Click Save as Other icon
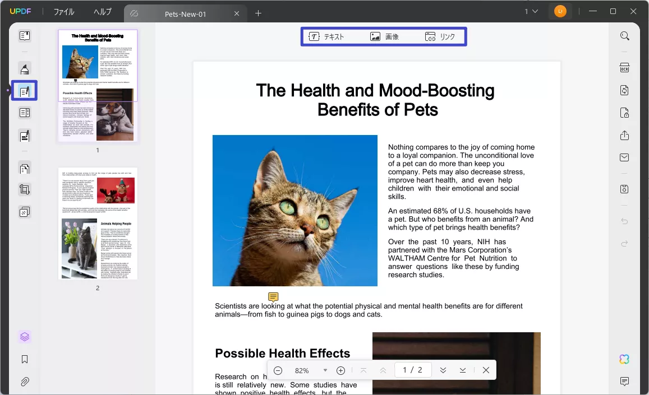Image resolution: width=649 pixels, height=395 pixels. [624, 189]
